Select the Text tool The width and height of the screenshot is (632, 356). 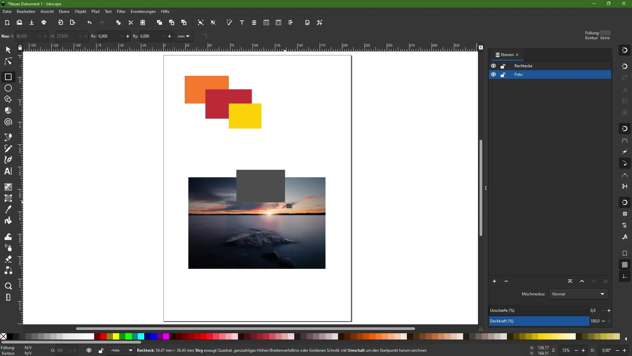[8, 172]
